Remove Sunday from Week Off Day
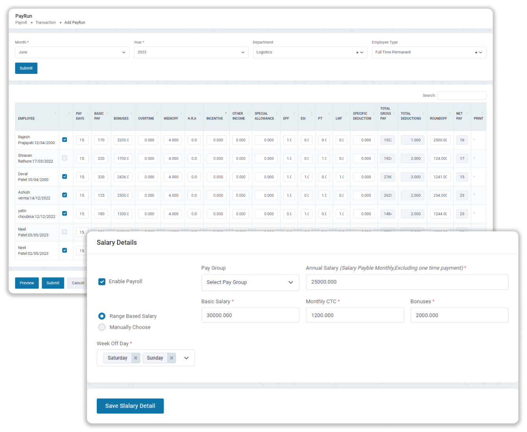 [x=171, y=358]
